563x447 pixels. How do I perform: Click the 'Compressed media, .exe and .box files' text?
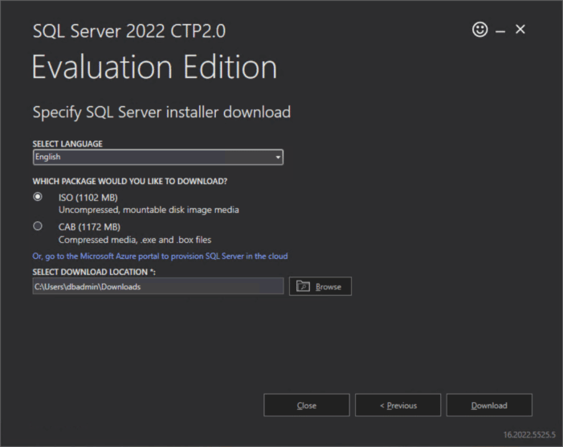point(135,240)
